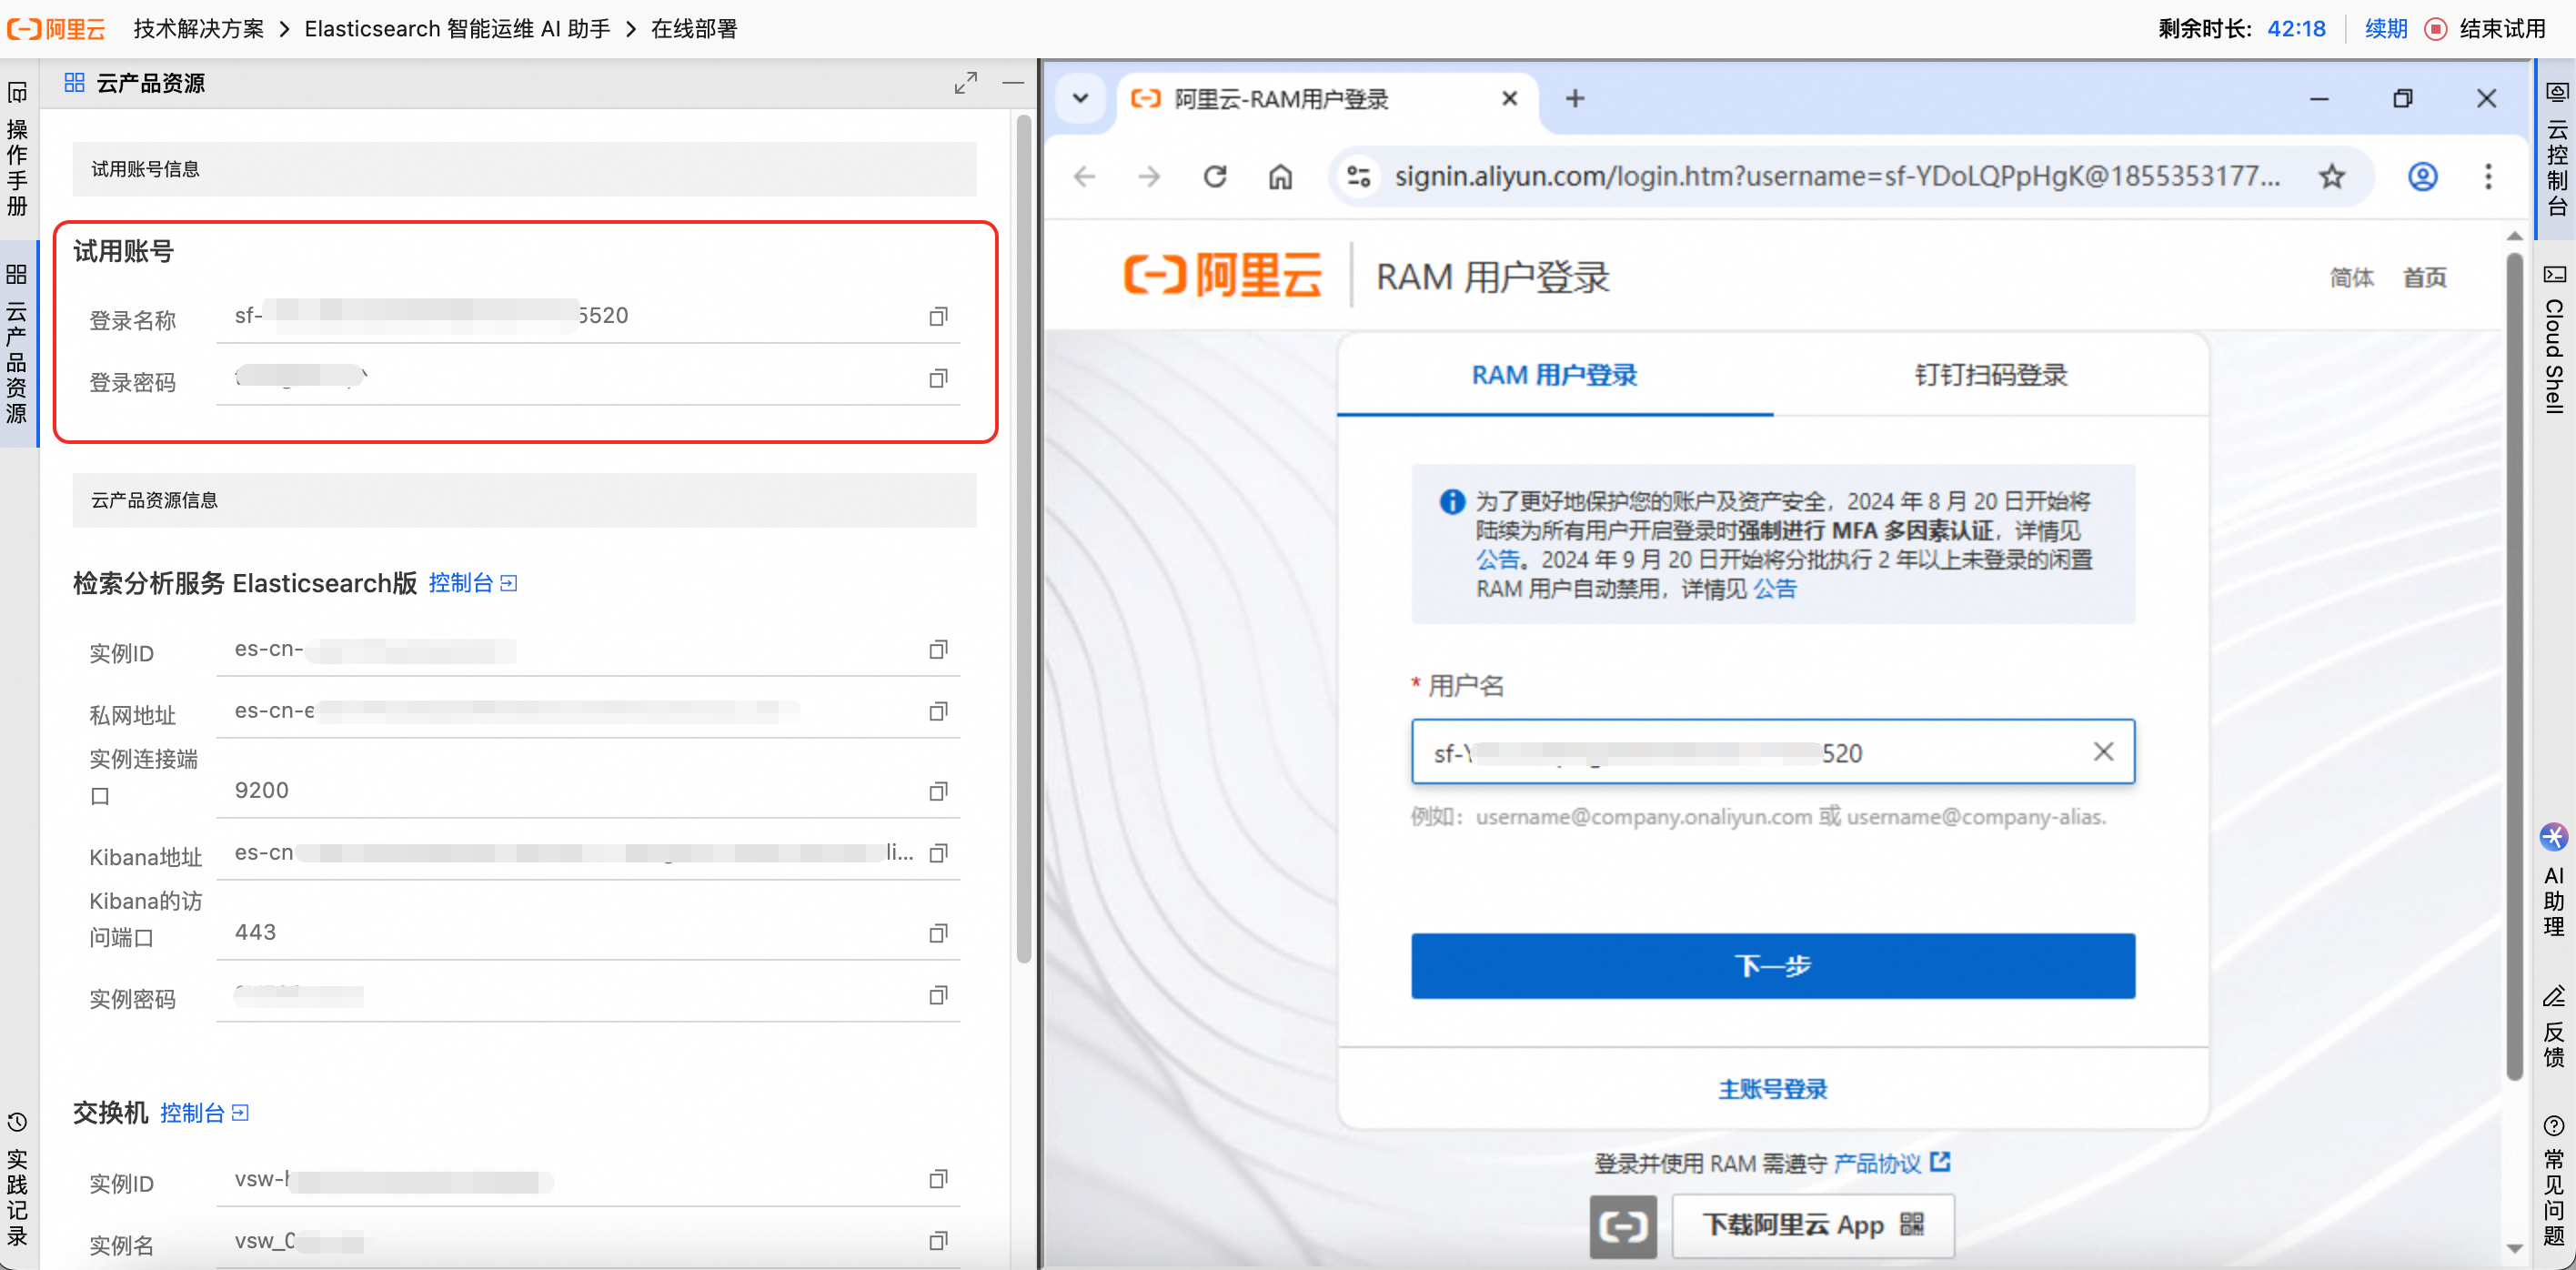Open Cloud Shell from right sidebar
The height and width of the screenshot is (1270, 2576).
(x=2555, y=338)
